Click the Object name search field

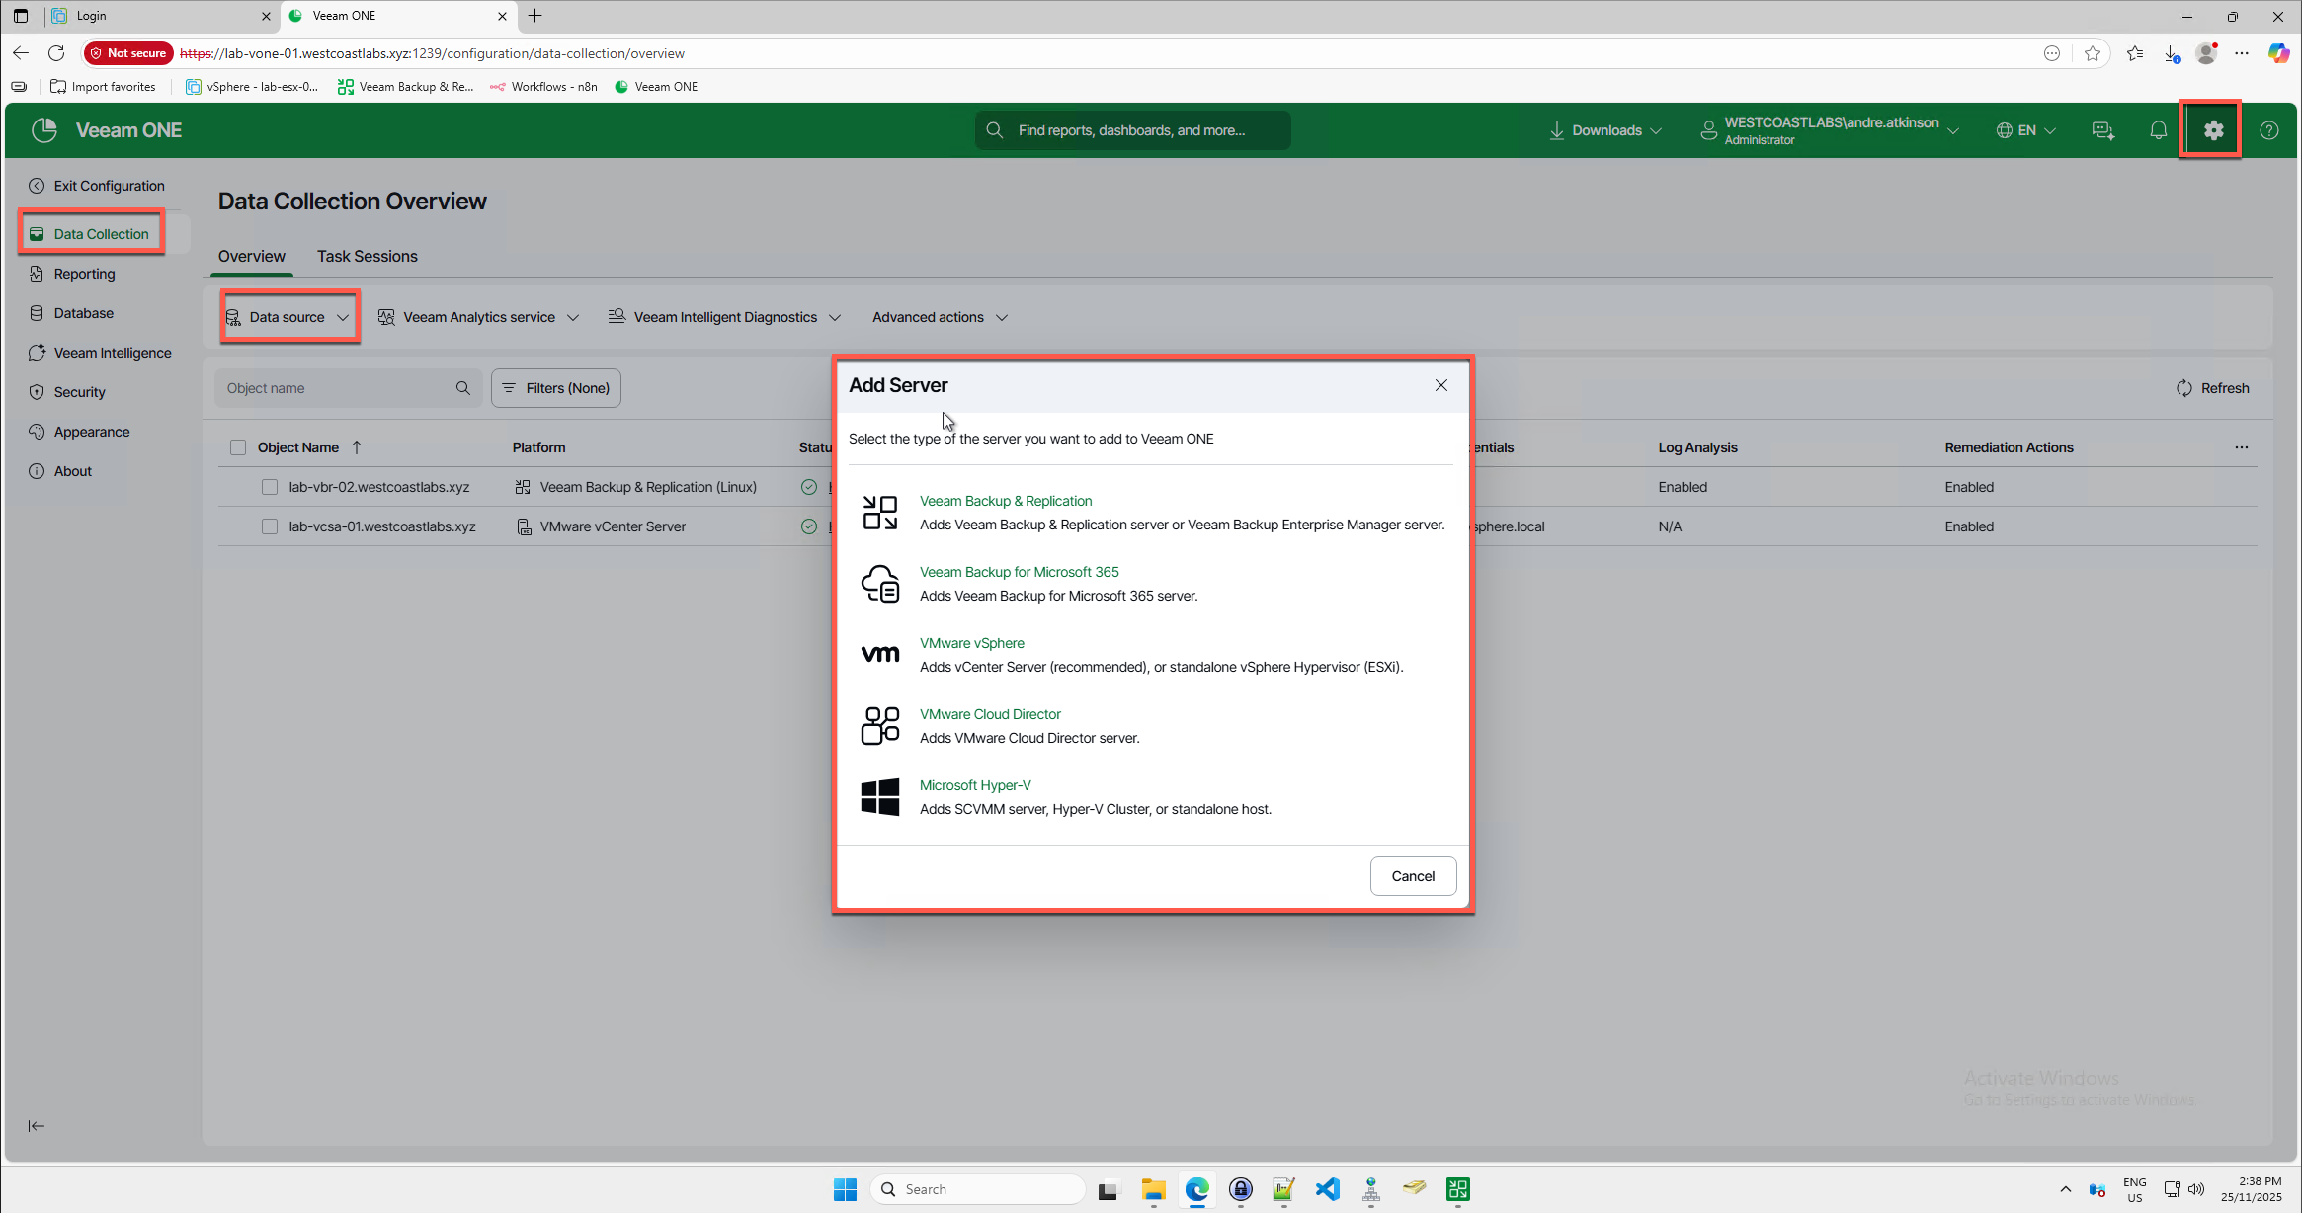(336, 388)
